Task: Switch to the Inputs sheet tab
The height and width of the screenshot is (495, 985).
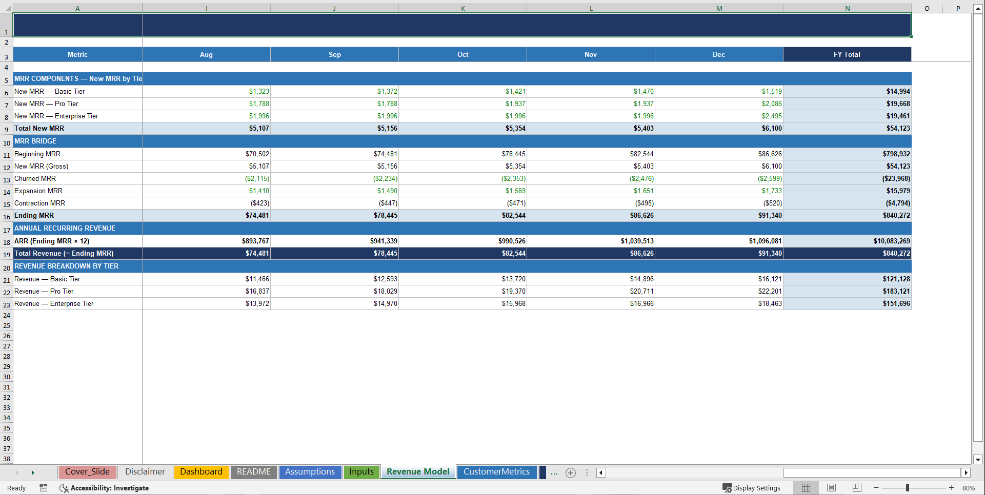Action: [x=361, y=472]
